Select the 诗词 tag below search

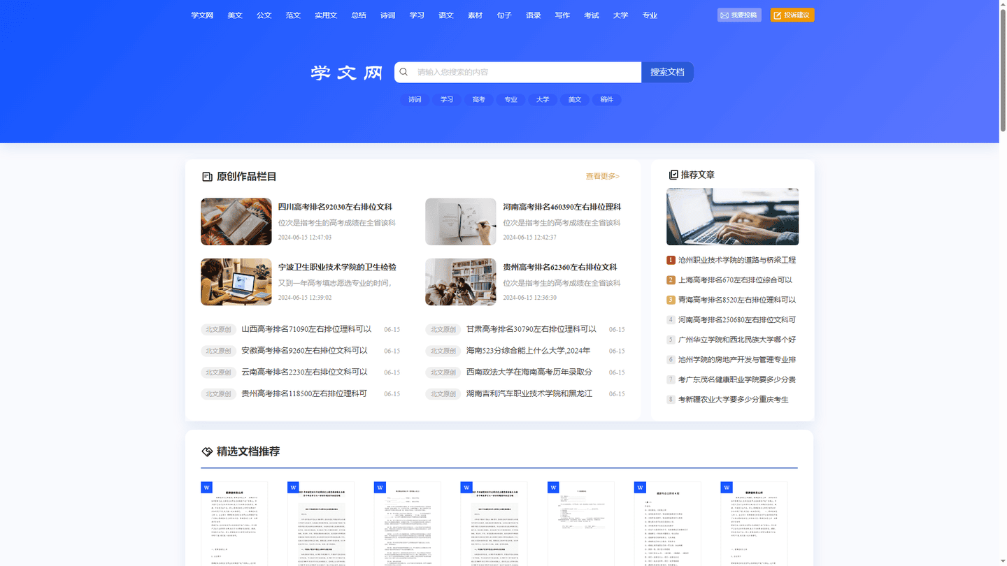coord(415,99)
